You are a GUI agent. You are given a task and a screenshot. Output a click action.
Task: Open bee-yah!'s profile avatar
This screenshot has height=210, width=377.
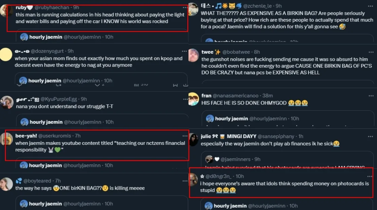point(6,139)
